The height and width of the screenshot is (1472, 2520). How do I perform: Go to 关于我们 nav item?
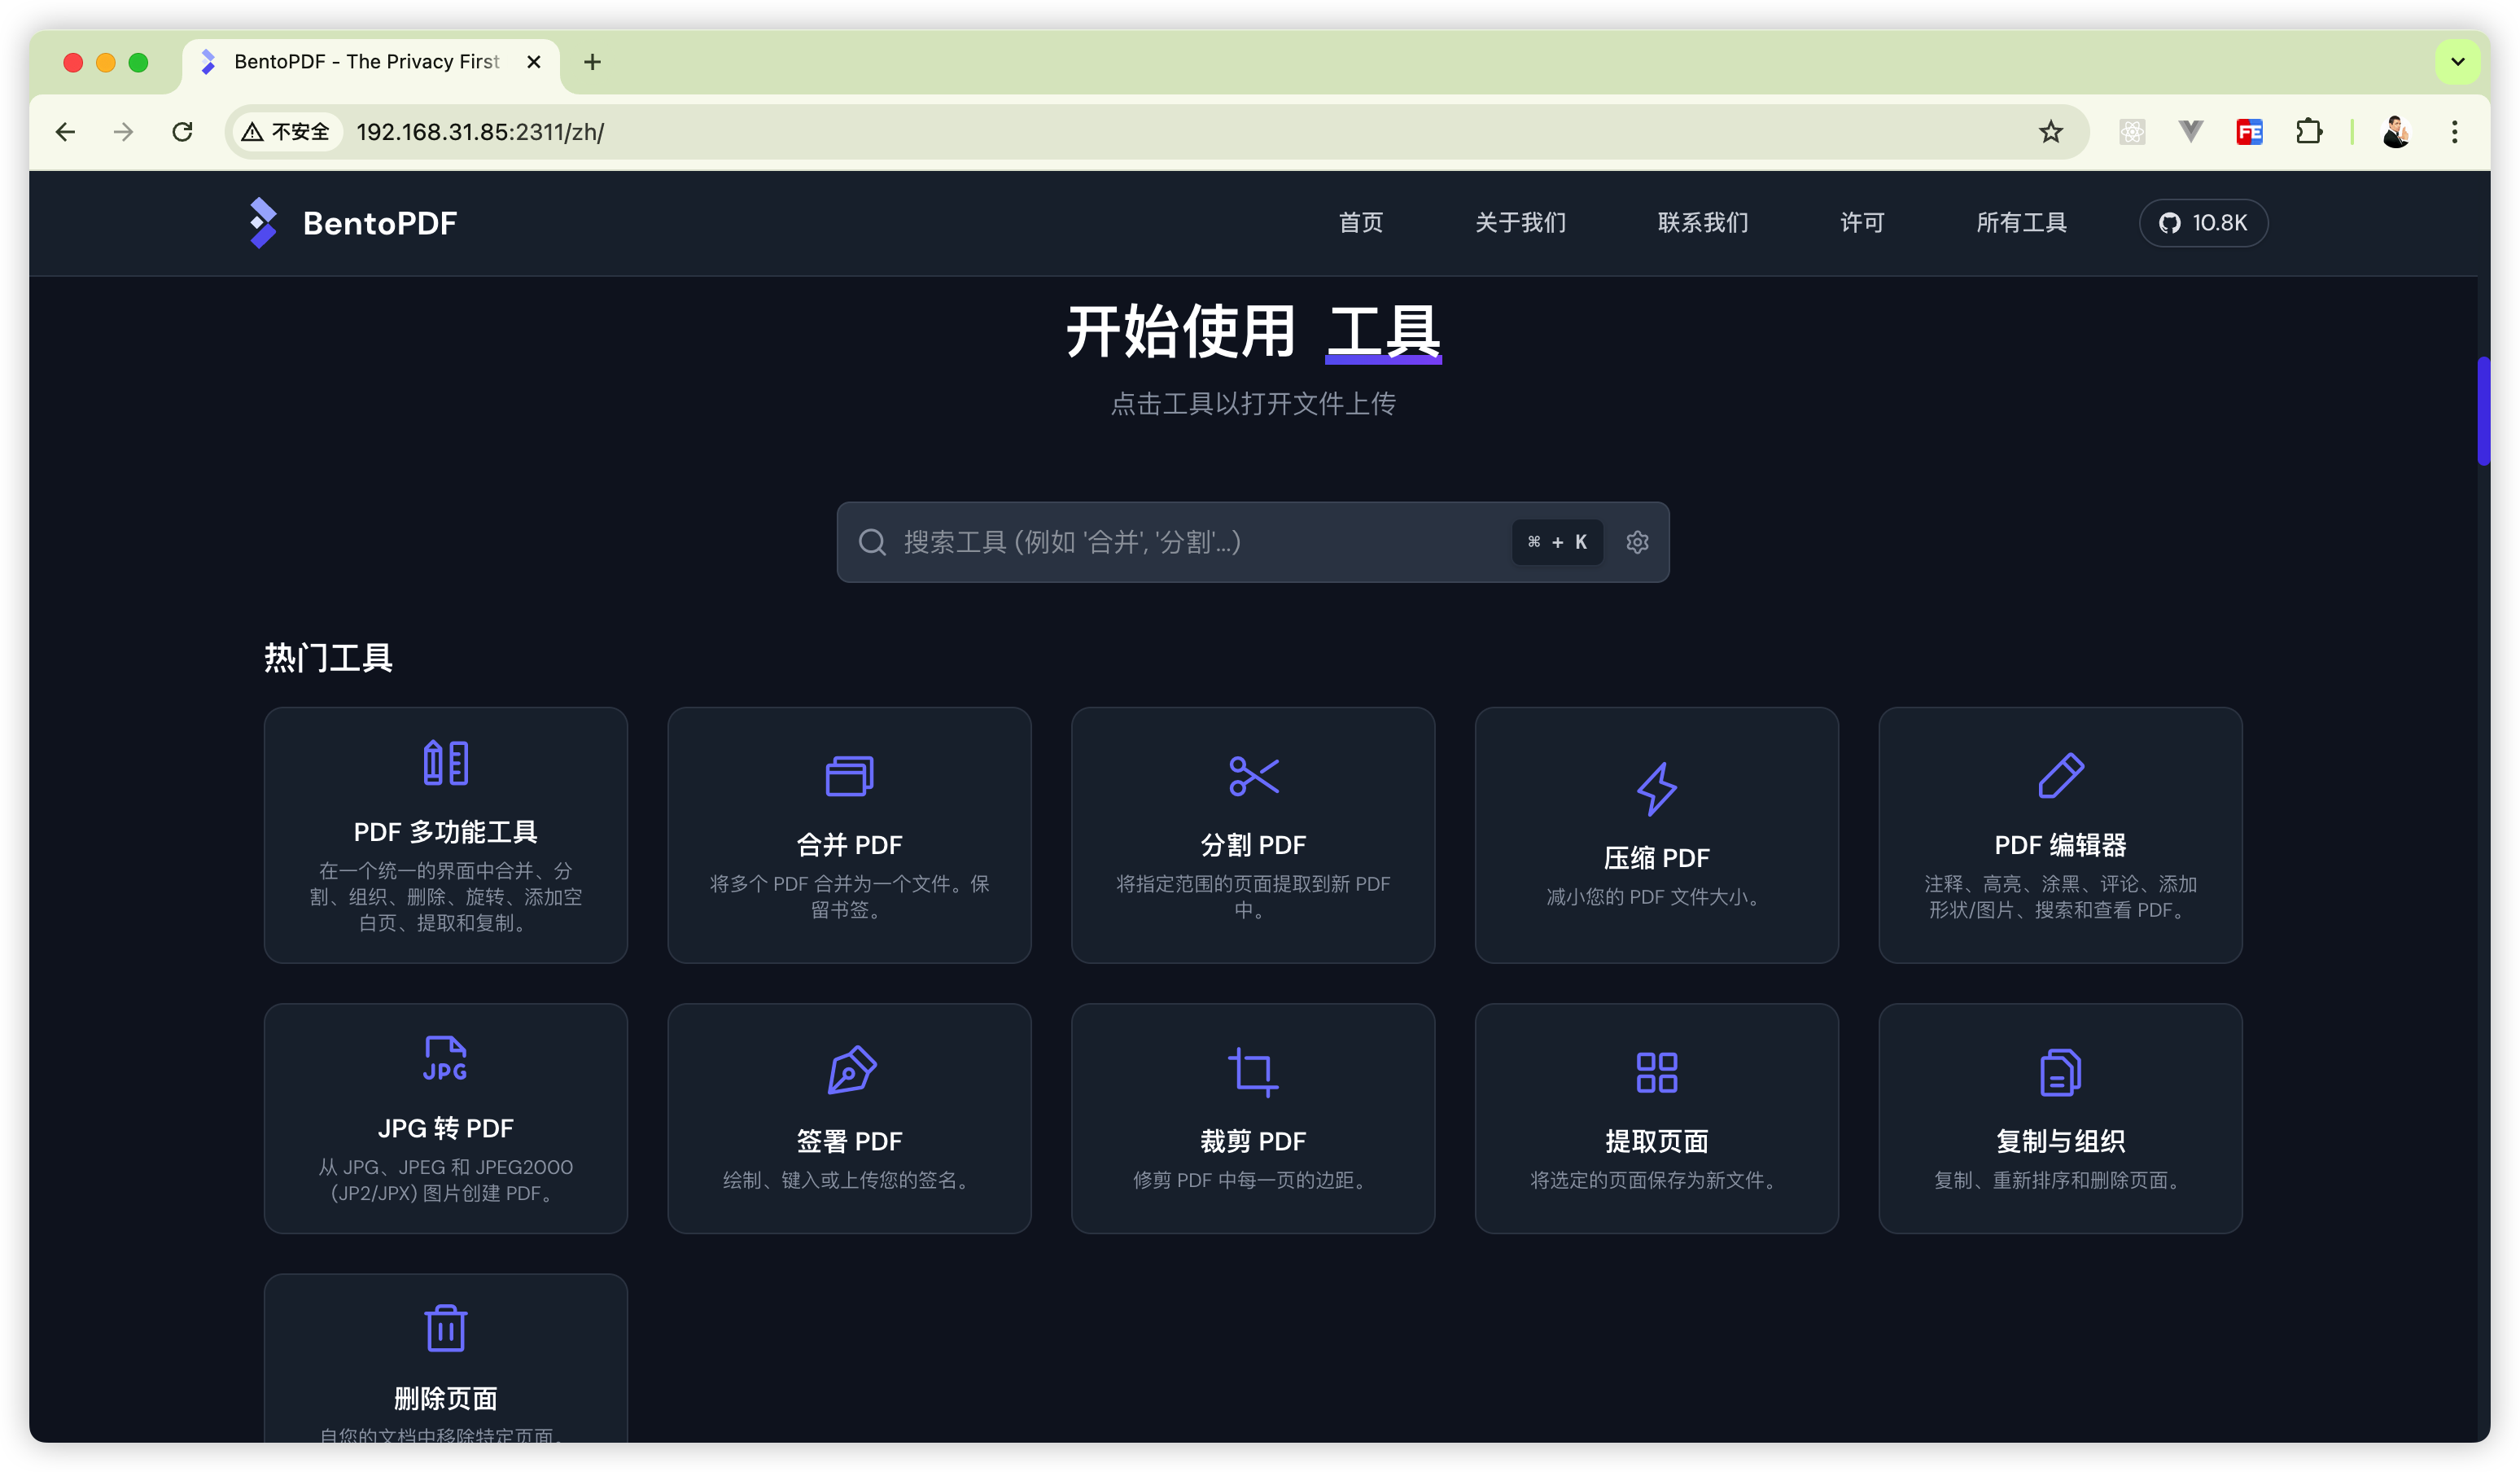[x=1520, y=223]
